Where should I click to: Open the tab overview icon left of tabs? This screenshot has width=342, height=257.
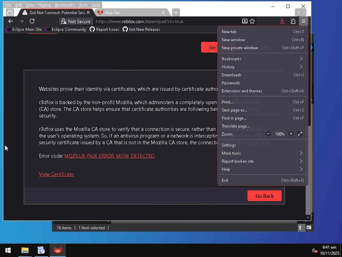10,12
